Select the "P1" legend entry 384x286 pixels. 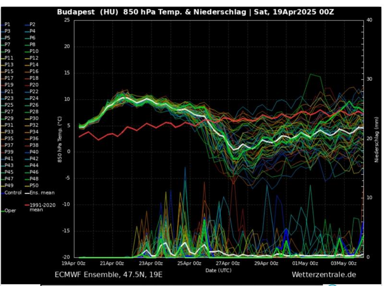[6, 25]
